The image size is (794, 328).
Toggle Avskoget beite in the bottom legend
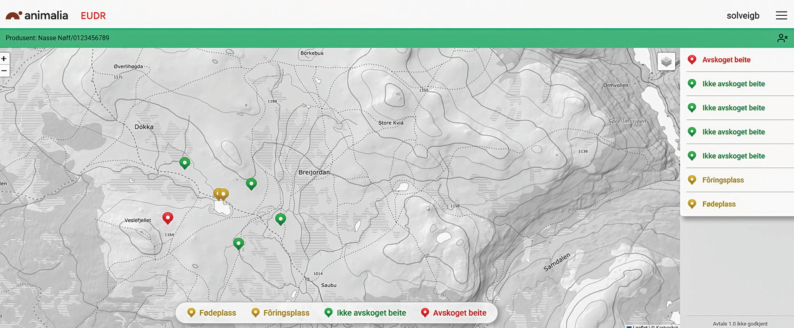[x=453, y=313]
